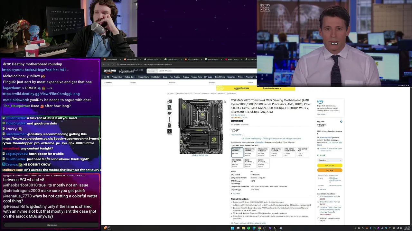Open File Explorer from the taskbar
The width and height of the screenshot is (412, 231).
[243, 228]
